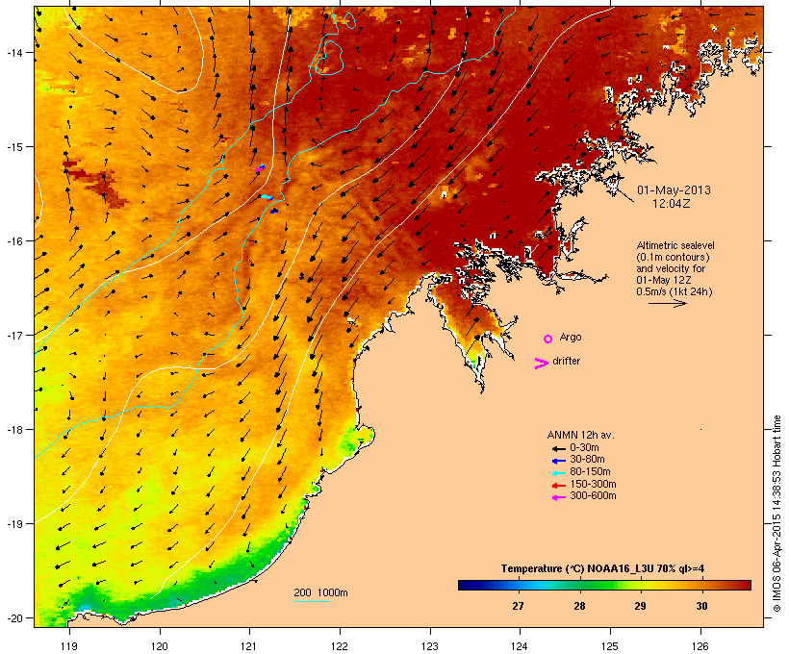Click the '(0.1m contours)' caption line
789x654 pixels.
point(673,257)
